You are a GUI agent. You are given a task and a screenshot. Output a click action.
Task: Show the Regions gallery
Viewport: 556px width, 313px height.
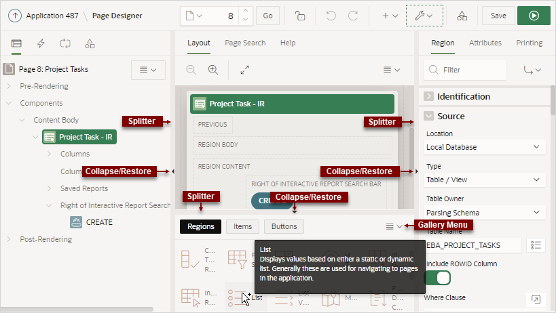tap(201, 226)
